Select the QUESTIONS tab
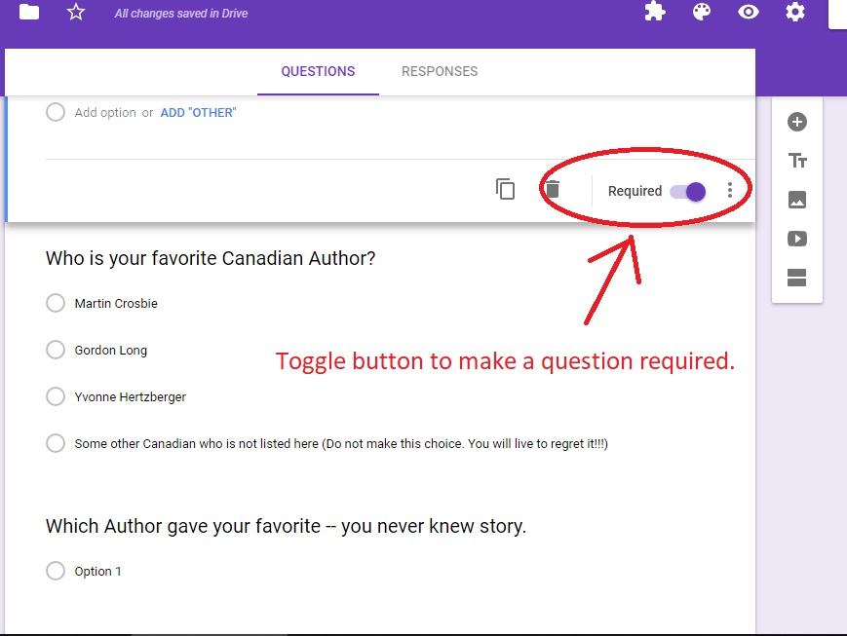Image resolution: width=847 pixels, height=636 pixels. point(318,71)
